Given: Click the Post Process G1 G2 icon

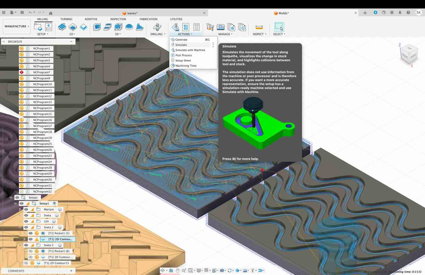Looking at the screenshot, I should (x=186, y=27).
